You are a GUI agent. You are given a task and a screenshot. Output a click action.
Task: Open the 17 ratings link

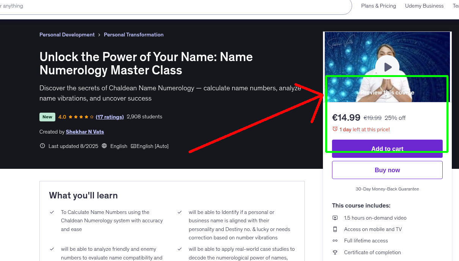110,117
